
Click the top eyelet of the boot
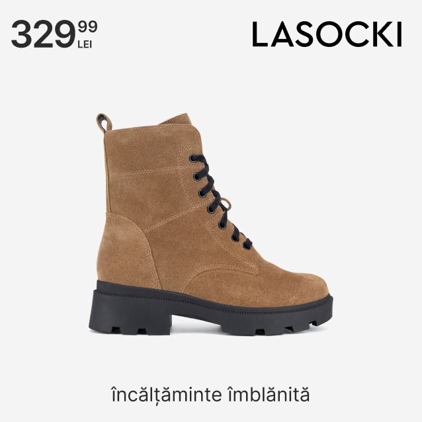tap(192, 158)
